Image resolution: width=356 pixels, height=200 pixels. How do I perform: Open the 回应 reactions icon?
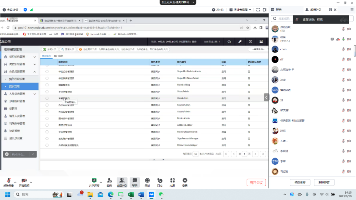pos(160,180)
